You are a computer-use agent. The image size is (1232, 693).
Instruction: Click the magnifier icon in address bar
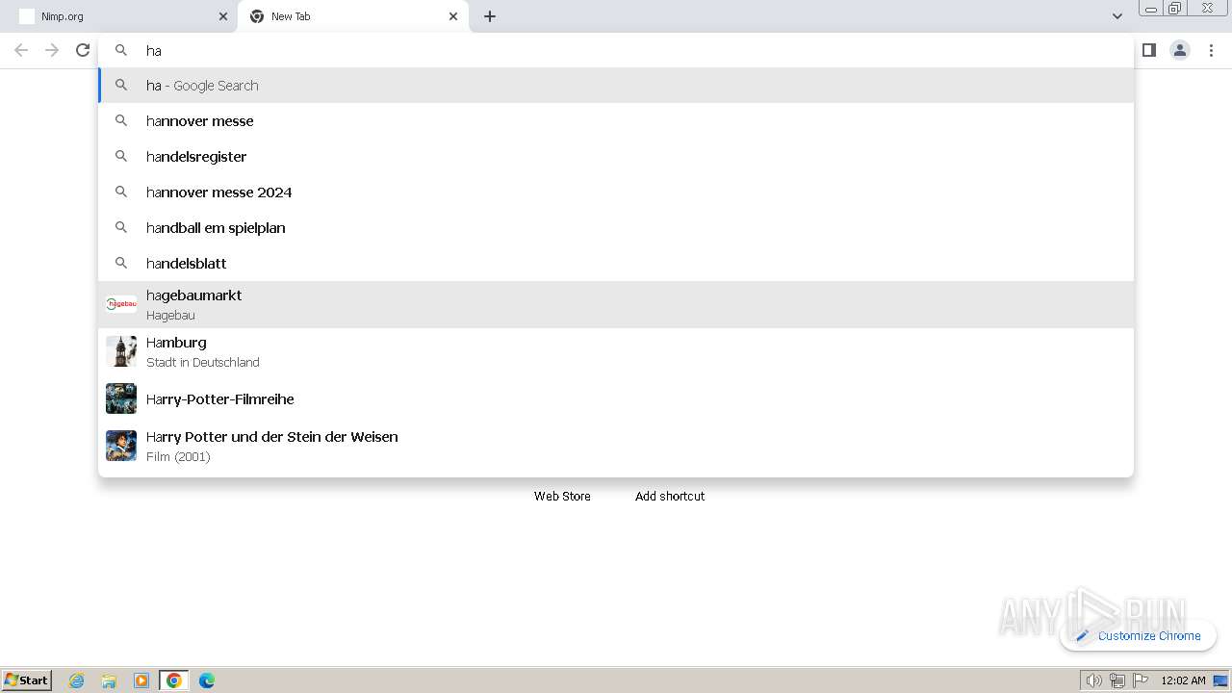point(121,50)
